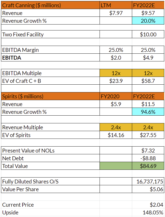
Task: Select the FY2022E header in Spirits section
Action: (148, 96)
